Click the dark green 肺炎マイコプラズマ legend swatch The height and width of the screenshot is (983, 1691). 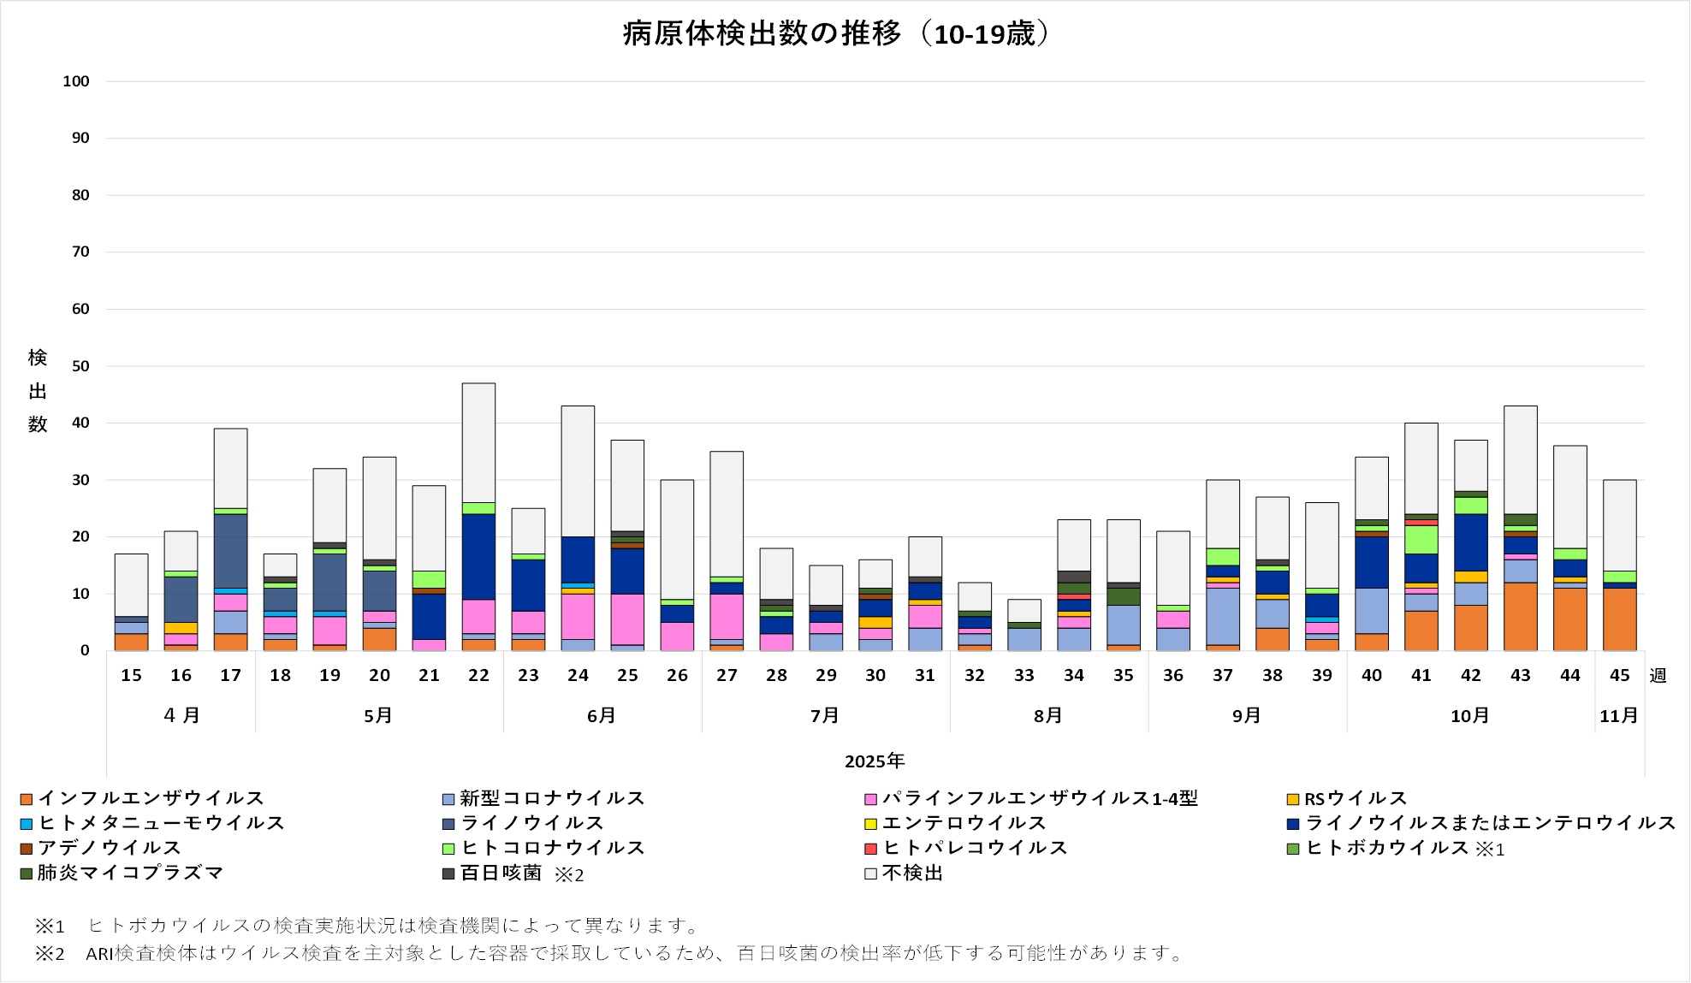point(27,873)
